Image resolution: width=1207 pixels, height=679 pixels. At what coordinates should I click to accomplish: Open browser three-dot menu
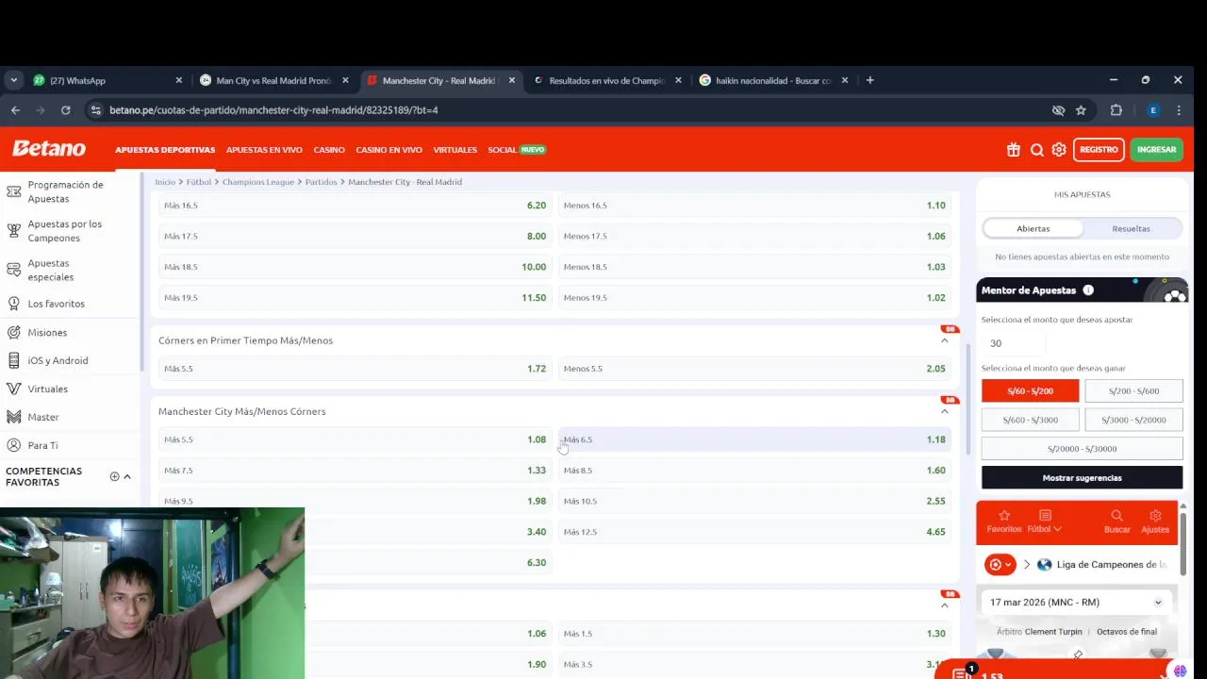1178,110
